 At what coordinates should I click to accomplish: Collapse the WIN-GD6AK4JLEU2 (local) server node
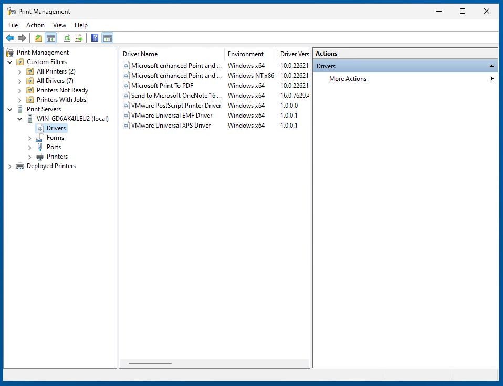[20, 119]
